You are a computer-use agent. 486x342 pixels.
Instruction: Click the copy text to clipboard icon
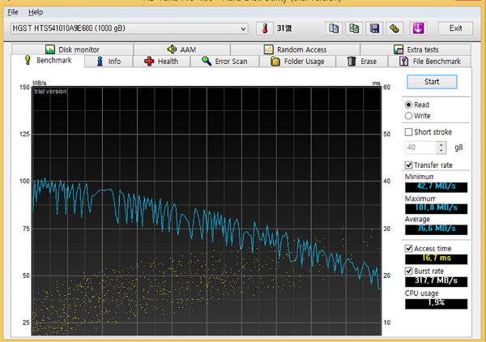(x=334, y=28)
